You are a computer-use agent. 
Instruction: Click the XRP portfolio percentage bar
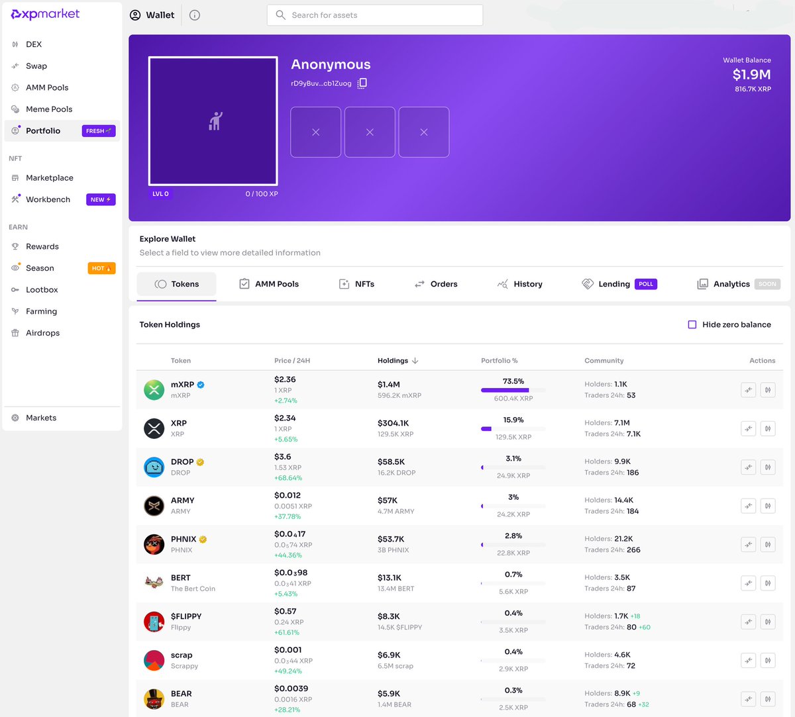[513, 428]
